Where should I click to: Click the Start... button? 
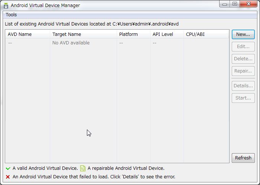(243, 98)
